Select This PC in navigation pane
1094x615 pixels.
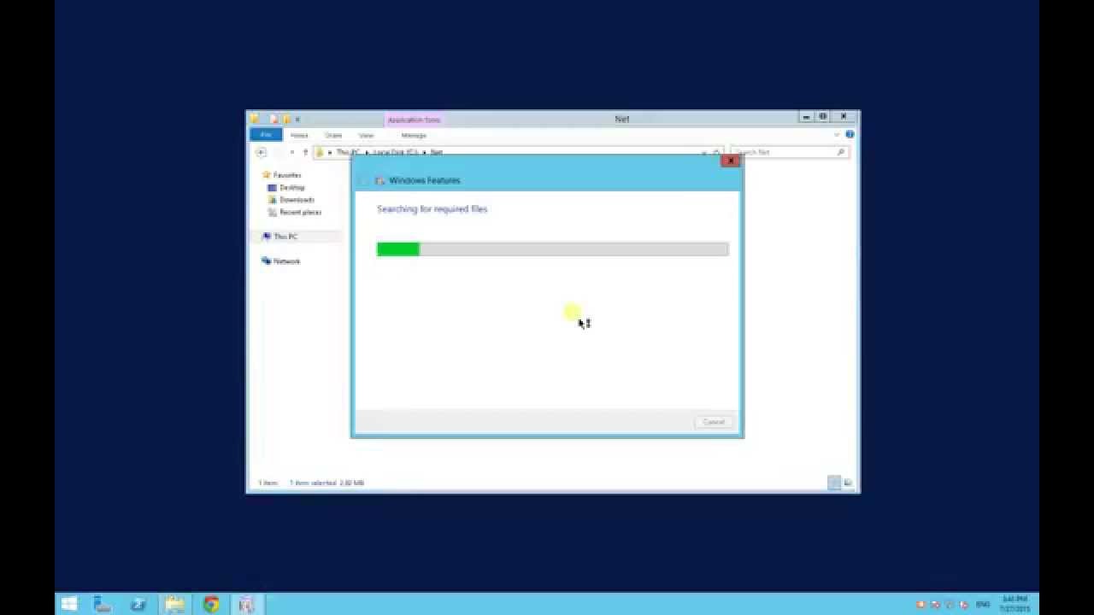point(285,237)
